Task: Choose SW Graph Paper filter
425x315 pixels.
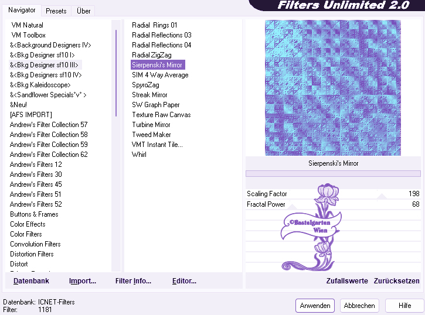Action: pyautogui.click(x=155, y=105)
